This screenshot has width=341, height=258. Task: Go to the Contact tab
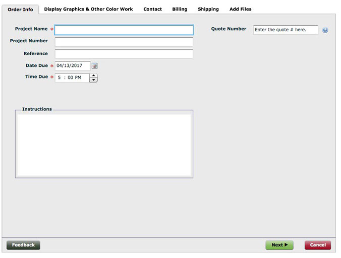coord(152,9)
